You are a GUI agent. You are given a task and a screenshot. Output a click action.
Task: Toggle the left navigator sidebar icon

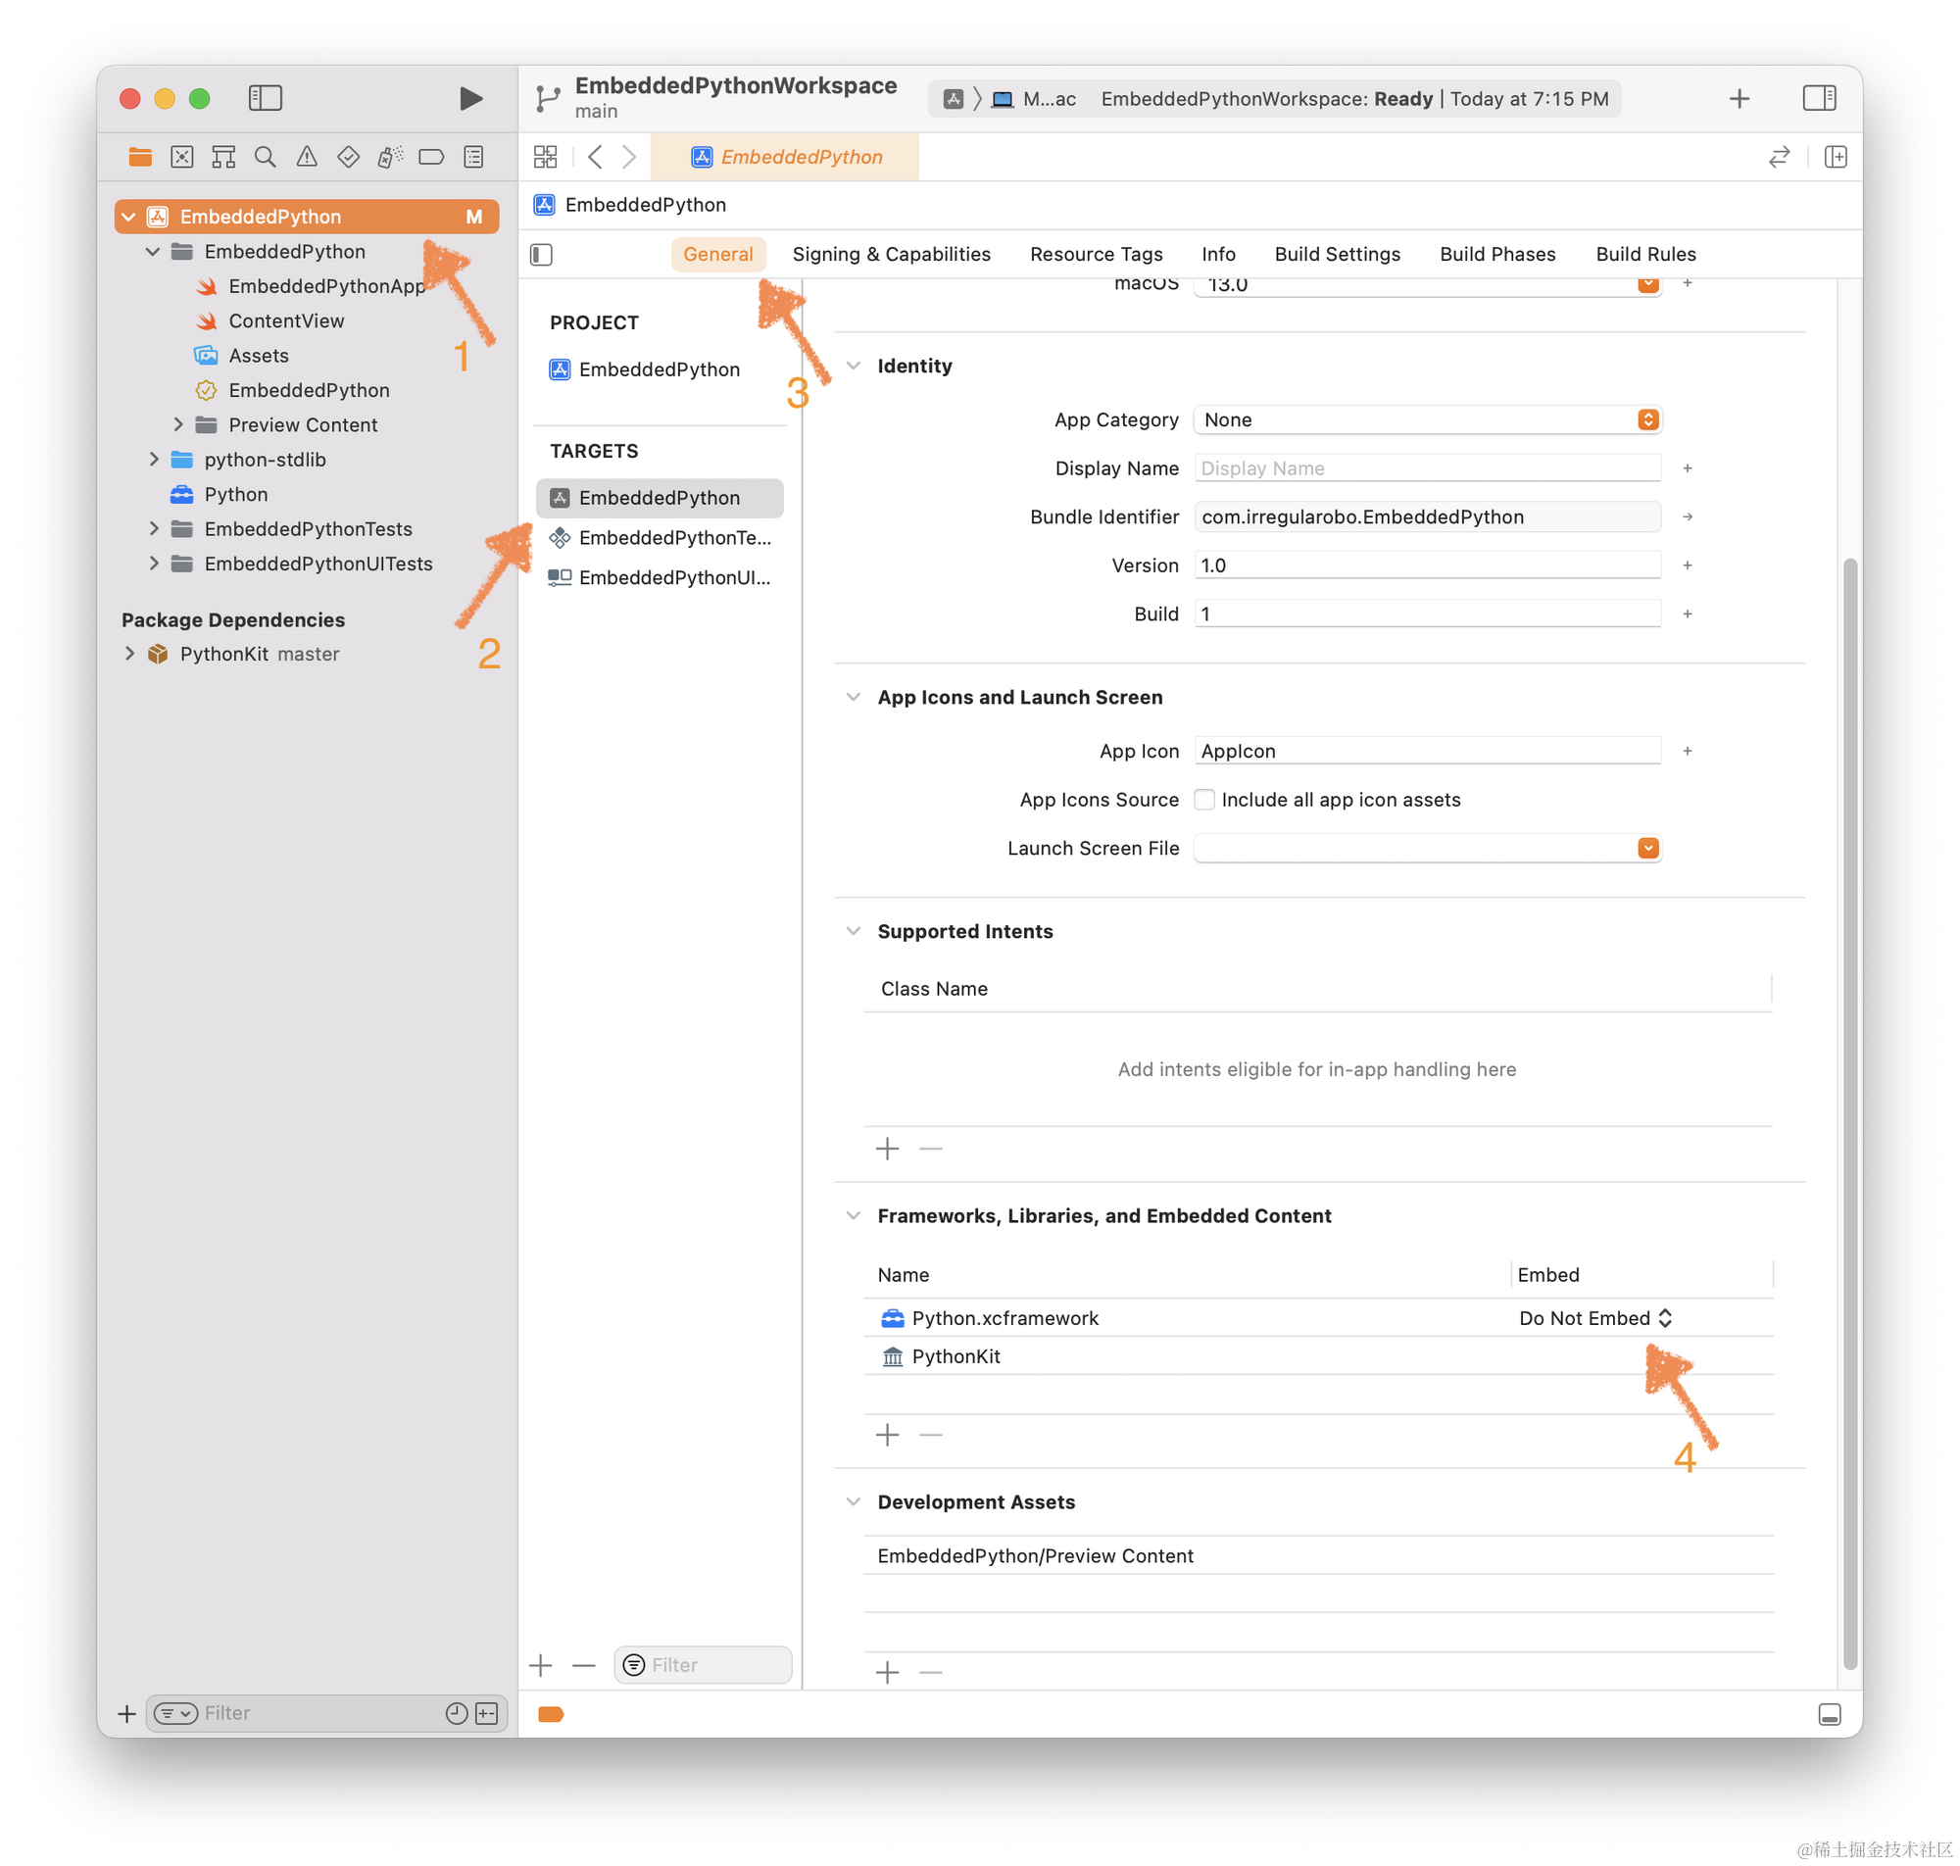point(265,97)
